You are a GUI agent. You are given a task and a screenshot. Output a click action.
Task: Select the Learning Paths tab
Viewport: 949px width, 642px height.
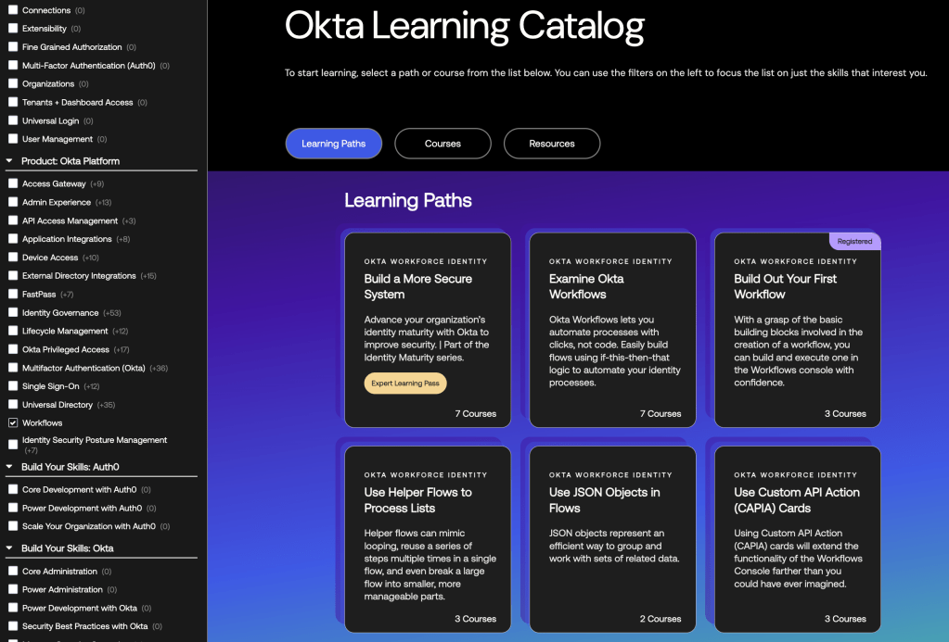coord(333,144)
